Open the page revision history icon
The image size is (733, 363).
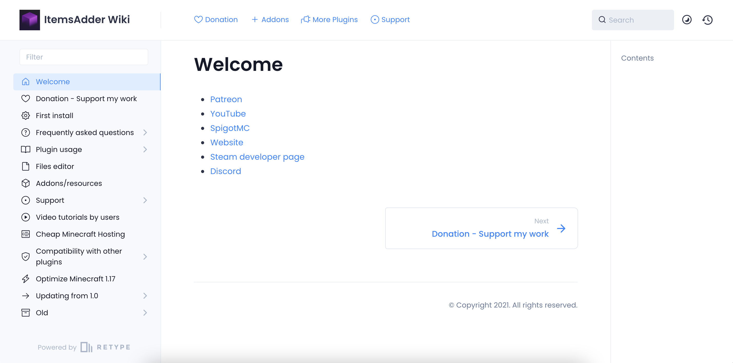[x=708, y=20]
